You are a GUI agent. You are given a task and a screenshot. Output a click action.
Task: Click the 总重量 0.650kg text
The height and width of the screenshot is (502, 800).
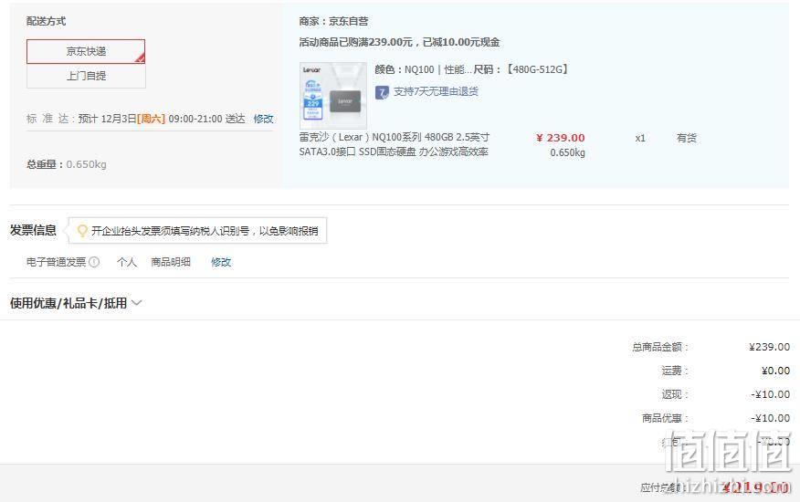click(67, 164)
